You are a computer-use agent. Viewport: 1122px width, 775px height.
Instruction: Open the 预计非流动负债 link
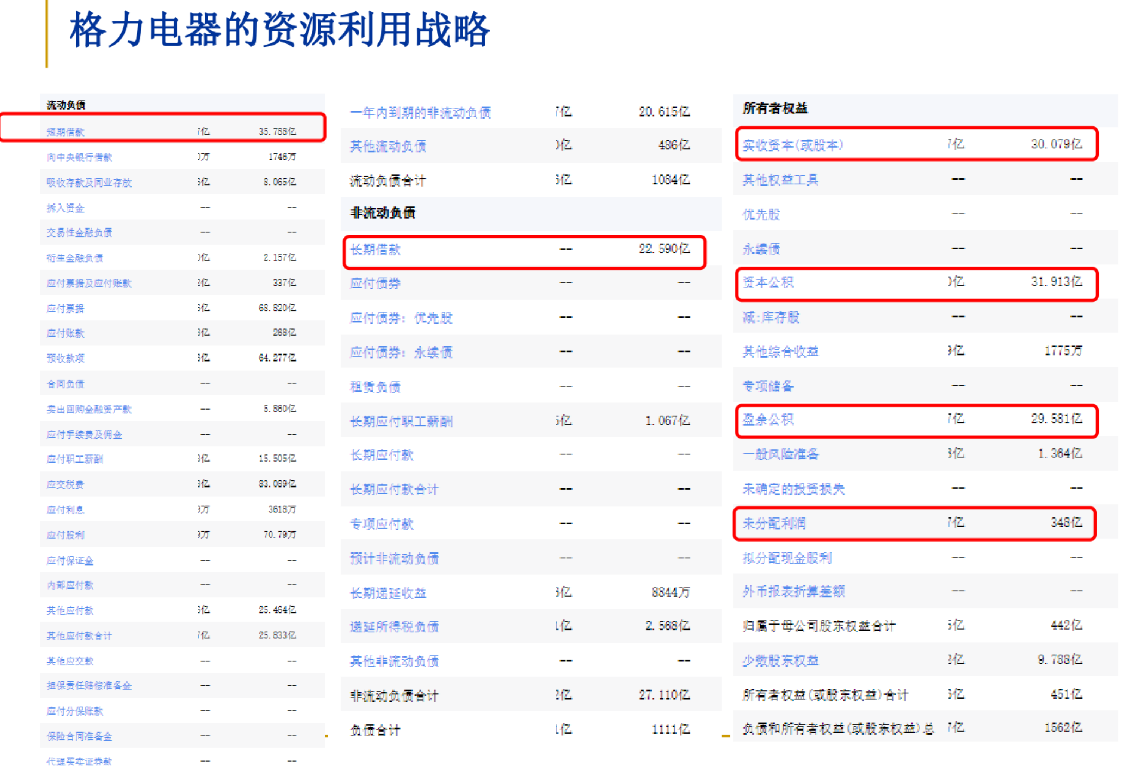(x=395, y=558)
